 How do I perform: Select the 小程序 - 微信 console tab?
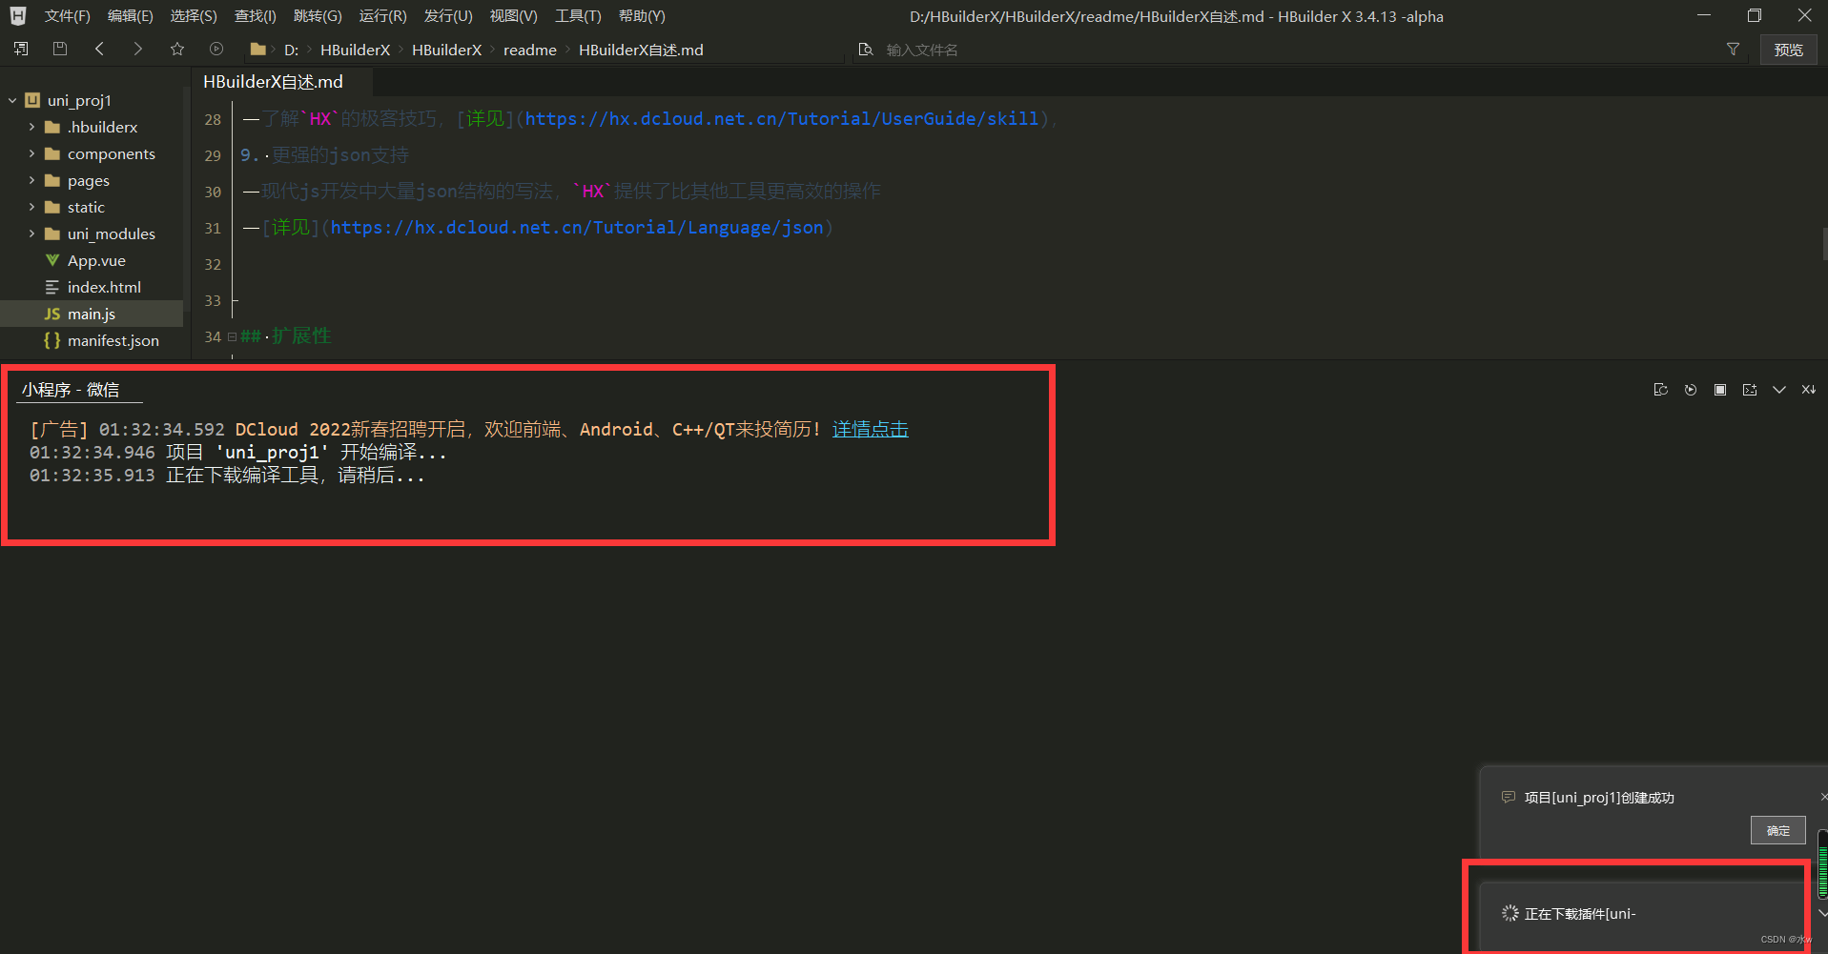pyautogui.click(x=72, y=390)
